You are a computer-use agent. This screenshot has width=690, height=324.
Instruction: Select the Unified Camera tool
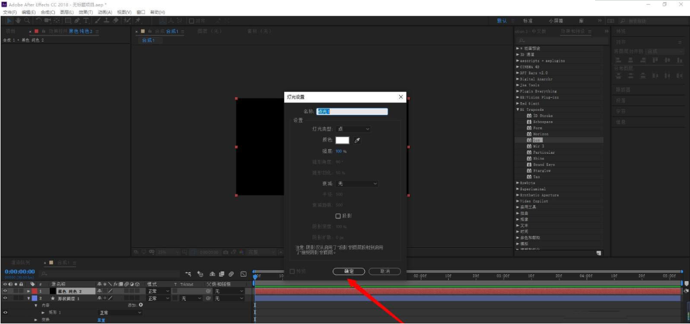click(47, 21)
